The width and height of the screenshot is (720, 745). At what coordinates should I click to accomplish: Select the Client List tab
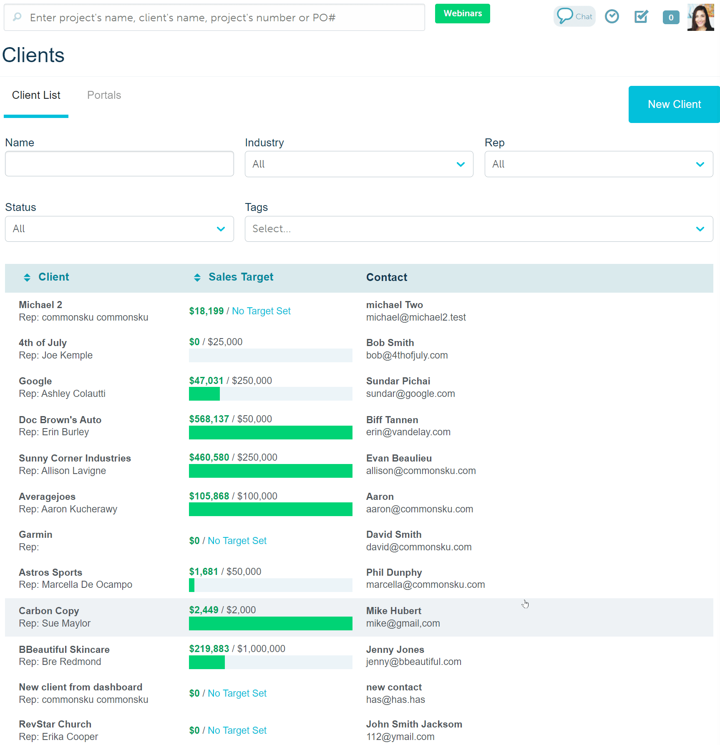click(36, 95)
